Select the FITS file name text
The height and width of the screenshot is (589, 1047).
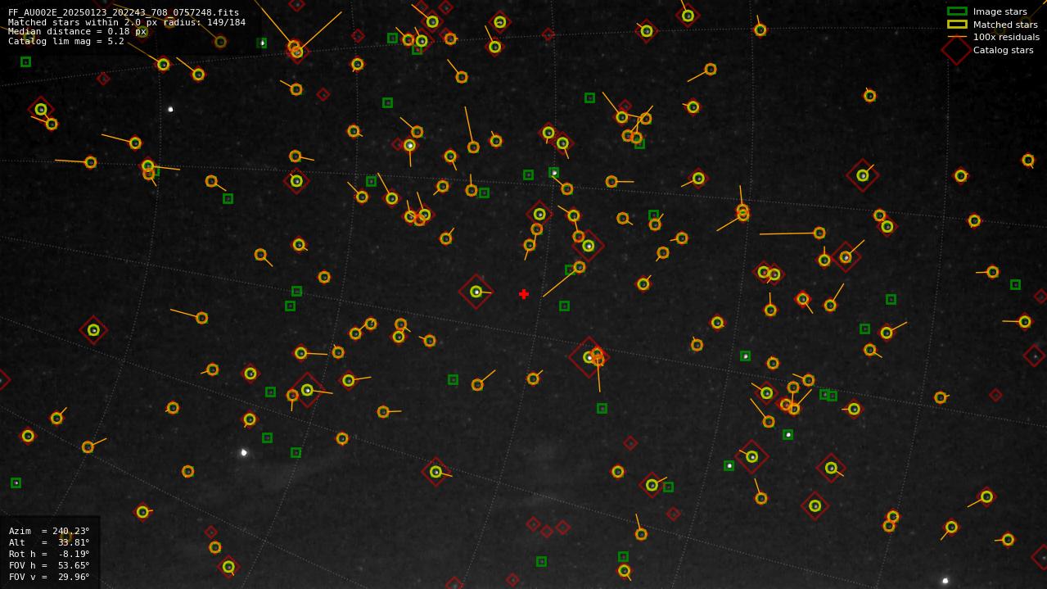coord(124,13)
